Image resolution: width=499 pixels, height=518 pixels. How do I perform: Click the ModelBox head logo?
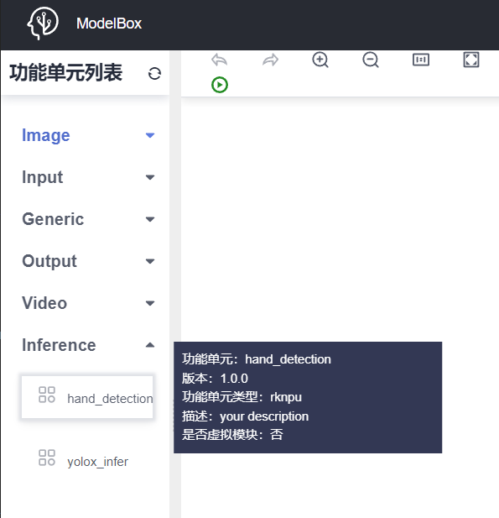(43, 24)
